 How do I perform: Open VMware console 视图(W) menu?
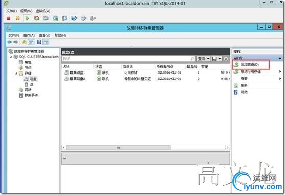click(27, 11)
